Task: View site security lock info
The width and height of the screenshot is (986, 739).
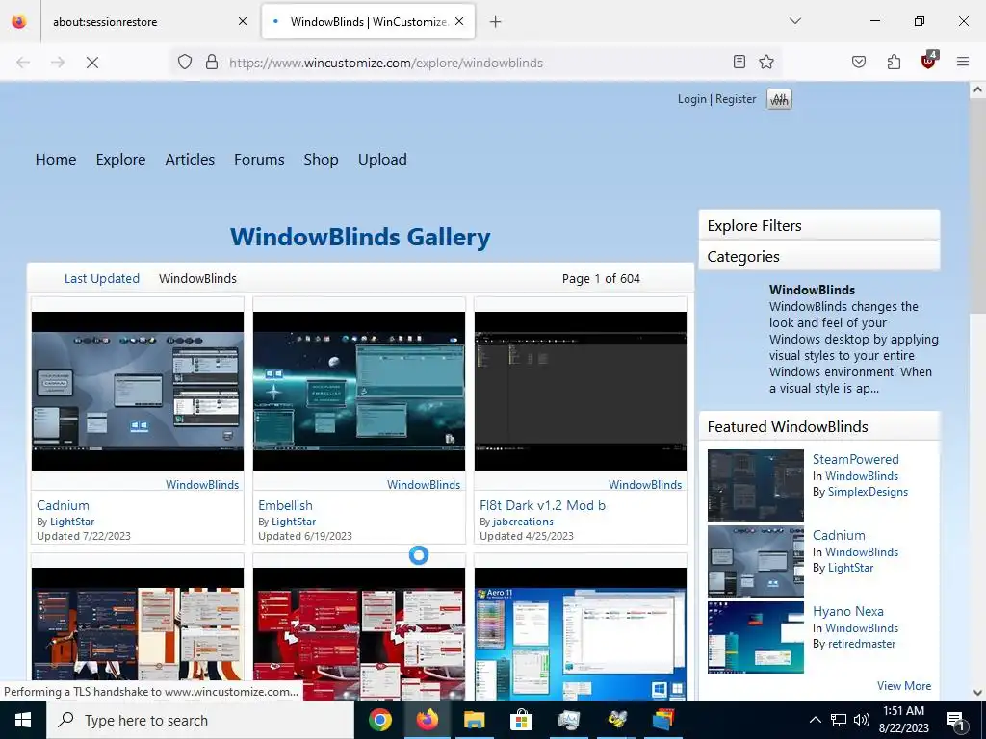Action: [x=212, y=62]
